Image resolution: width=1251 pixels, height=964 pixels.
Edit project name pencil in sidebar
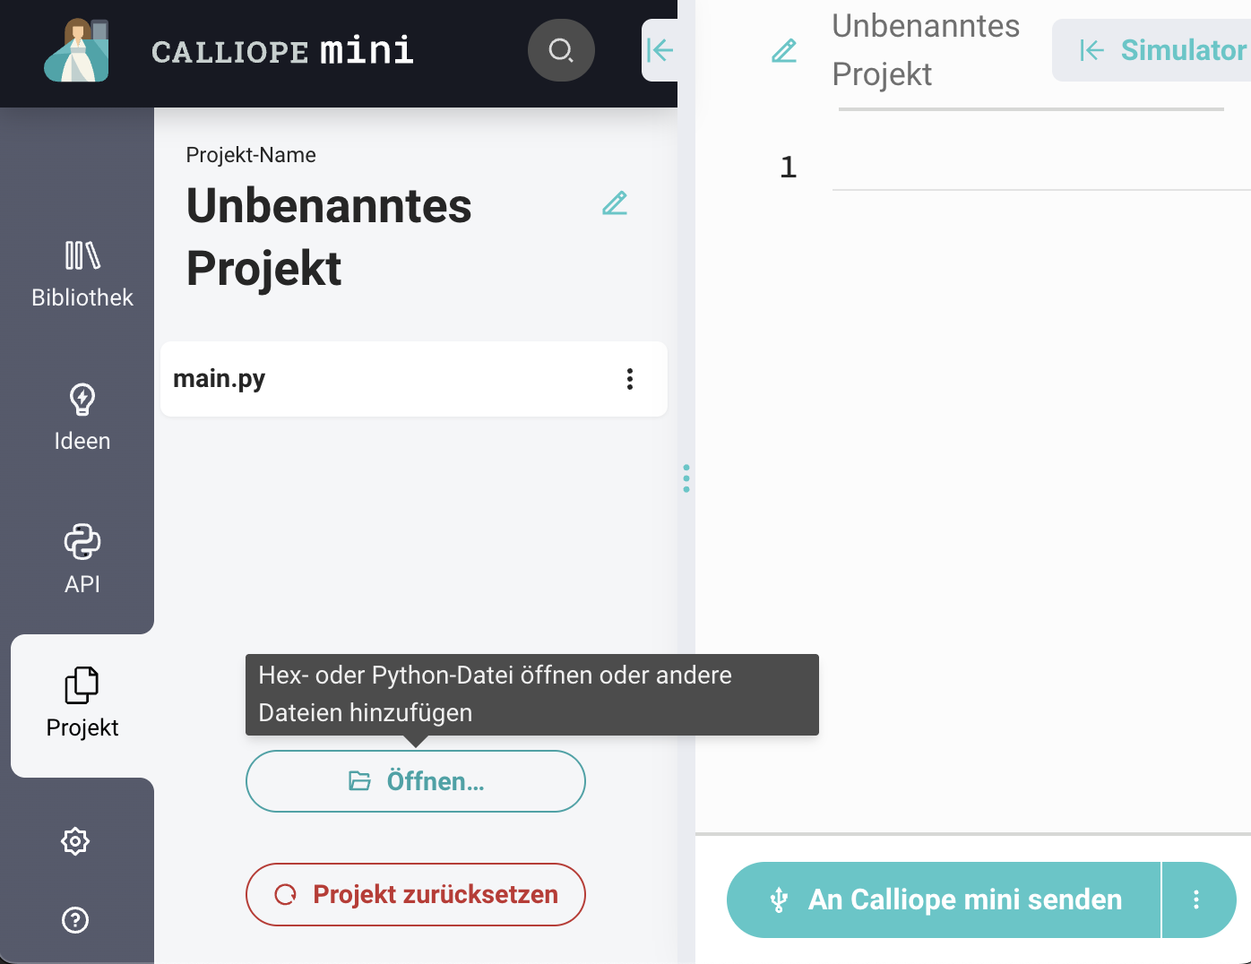tap(615, 204)
